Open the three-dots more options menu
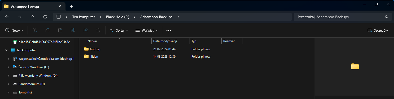 coord(169,30)
